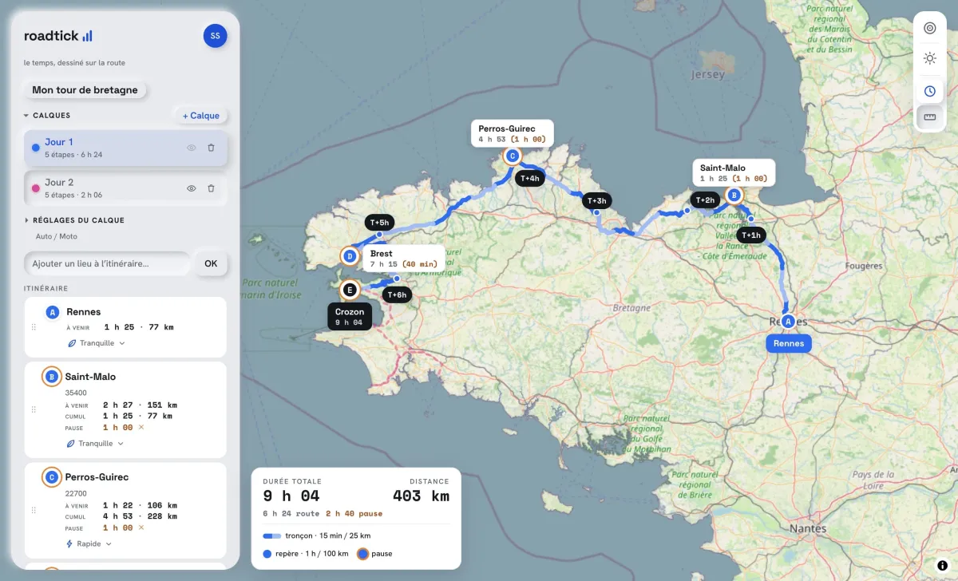This screenshot has width=958, height=581.
Task: Click the Rennes map label
Action: [789, 343]
